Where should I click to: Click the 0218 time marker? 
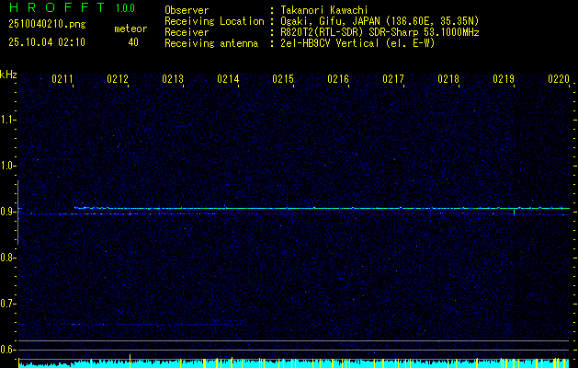point(448,79)
